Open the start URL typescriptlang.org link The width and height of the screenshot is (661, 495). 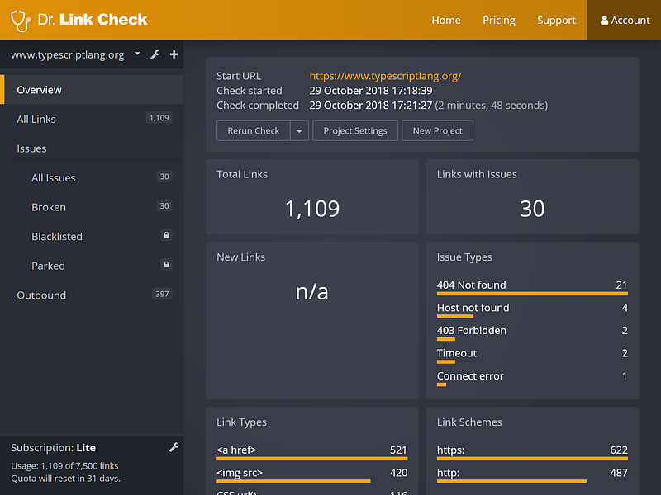[385, 76]
